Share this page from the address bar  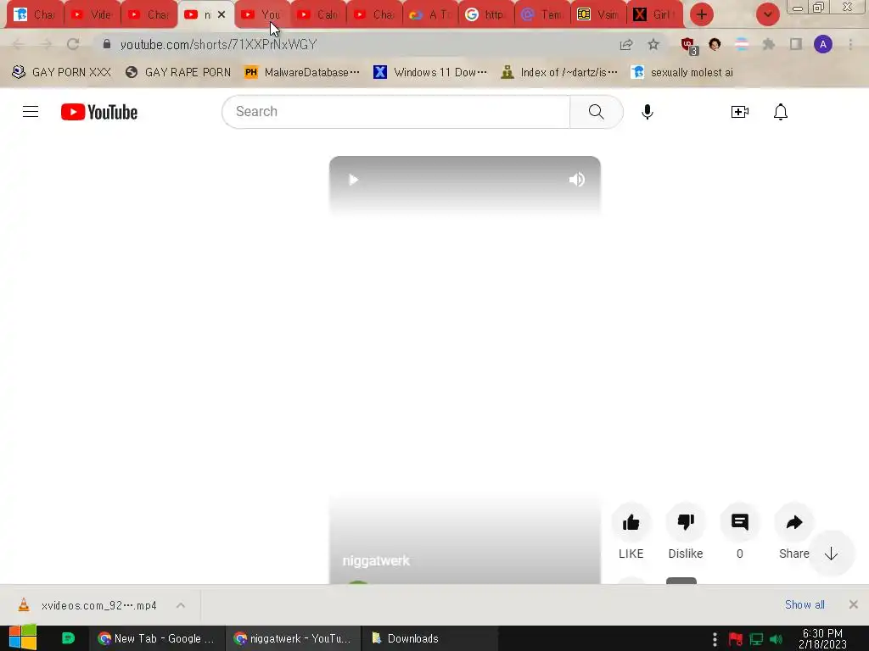click(626, 44)
